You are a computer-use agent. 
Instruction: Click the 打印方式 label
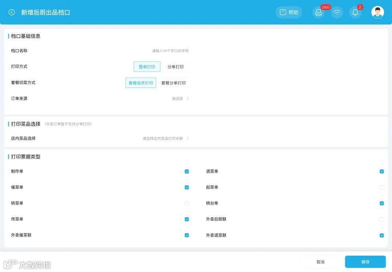click(19, 66)
